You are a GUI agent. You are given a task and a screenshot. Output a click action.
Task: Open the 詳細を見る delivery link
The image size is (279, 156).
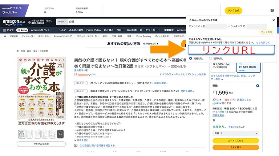coord(218,115)
